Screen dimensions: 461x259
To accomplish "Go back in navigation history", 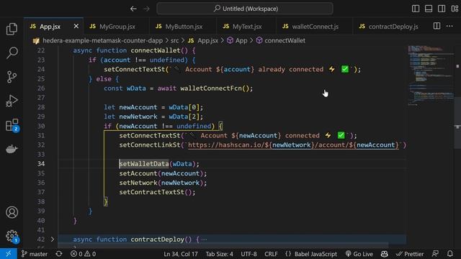I will pos(133,9).
